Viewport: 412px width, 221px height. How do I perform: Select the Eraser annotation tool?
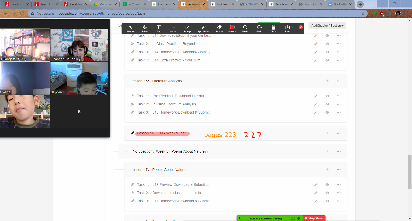(x=219, y=29)
